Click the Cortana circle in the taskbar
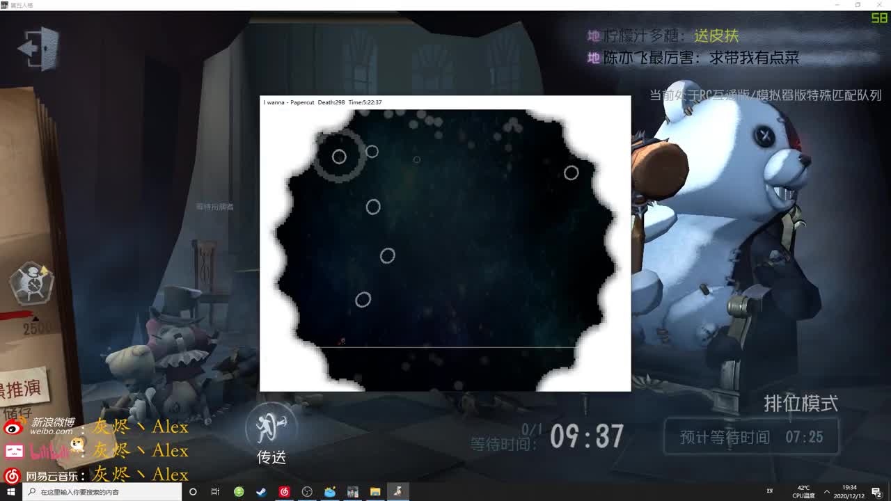Image resolution: width=891 pixels, height=501 pixels. [193, 491]
